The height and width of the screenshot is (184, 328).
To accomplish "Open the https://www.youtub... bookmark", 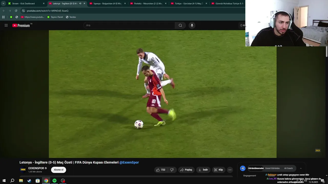I will click(x=33, y=17).
